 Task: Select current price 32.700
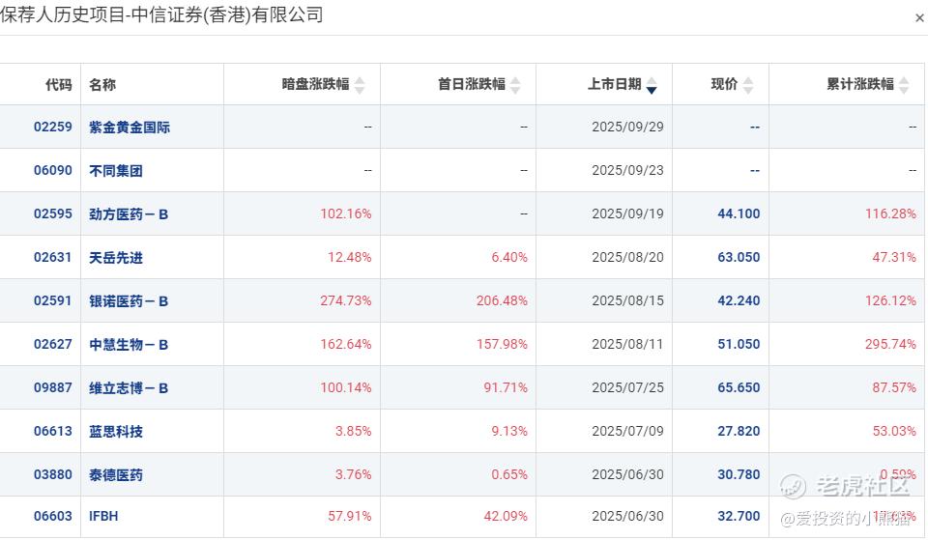coord(739,516)
